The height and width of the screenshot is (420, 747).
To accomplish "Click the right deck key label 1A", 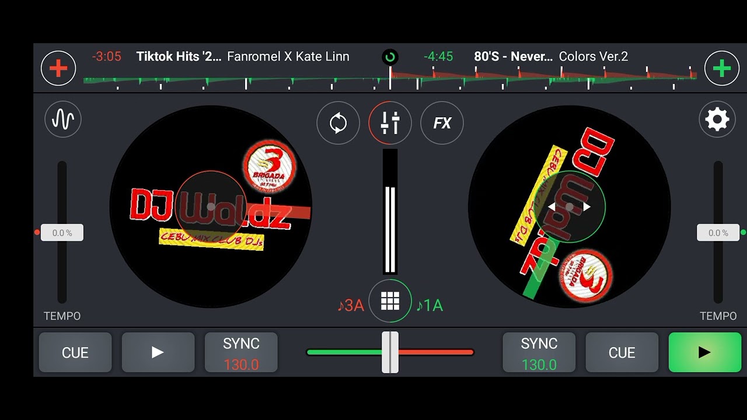I will [430, 305].
